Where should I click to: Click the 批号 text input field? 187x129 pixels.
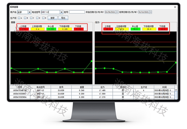click(77, 12)
